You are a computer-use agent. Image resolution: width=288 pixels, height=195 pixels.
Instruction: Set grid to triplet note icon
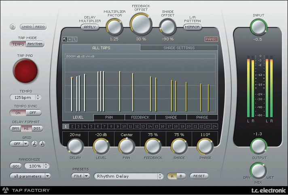42,144
